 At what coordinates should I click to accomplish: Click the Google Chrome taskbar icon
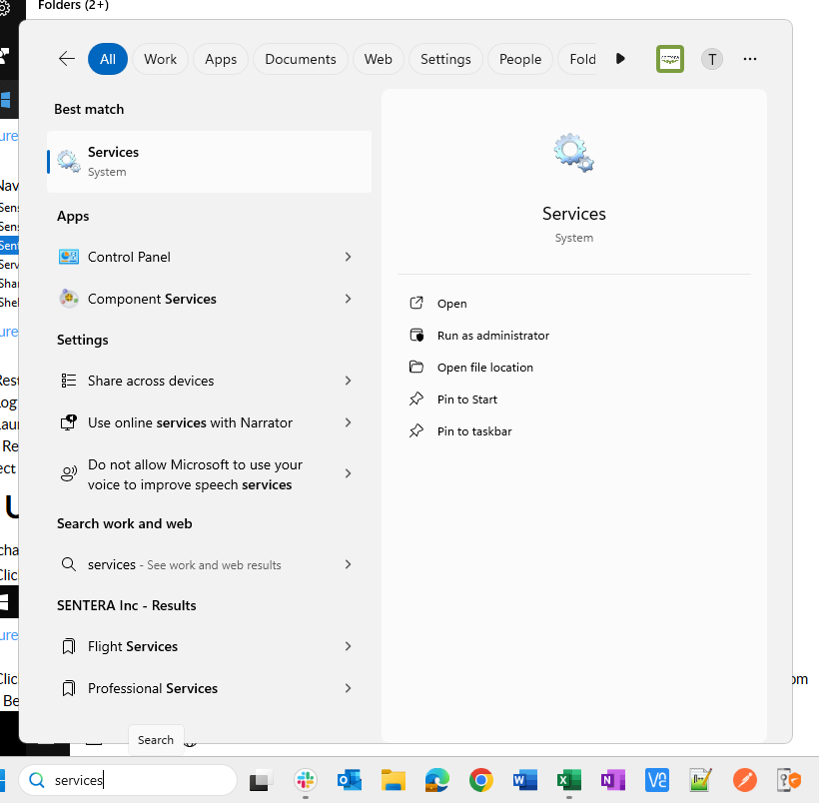pyautogui.click(x=481, y=780)
